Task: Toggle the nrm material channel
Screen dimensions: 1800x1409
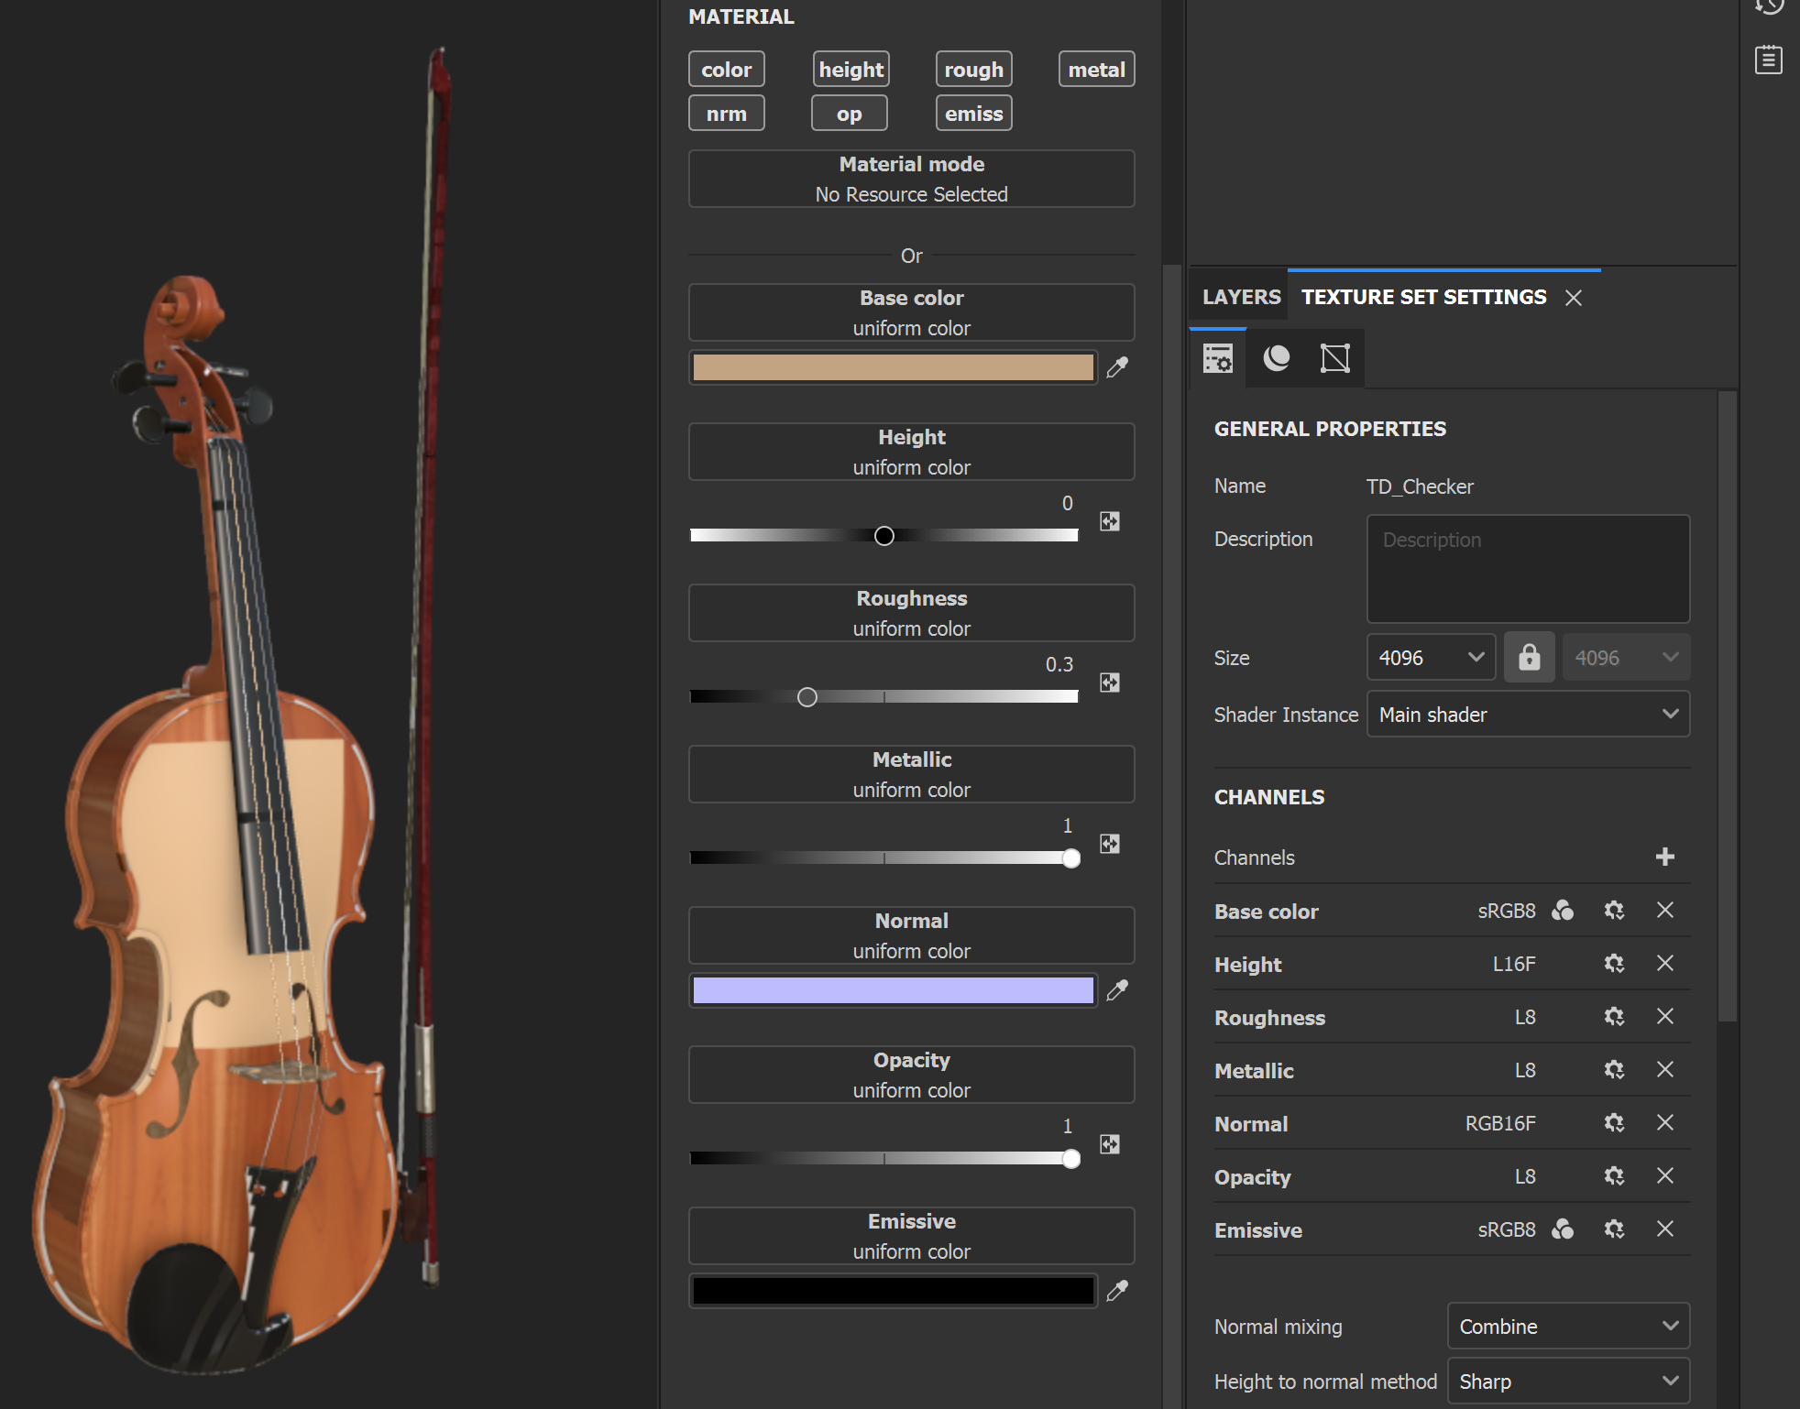Action: pyautogui.click(x=726, y=114)
